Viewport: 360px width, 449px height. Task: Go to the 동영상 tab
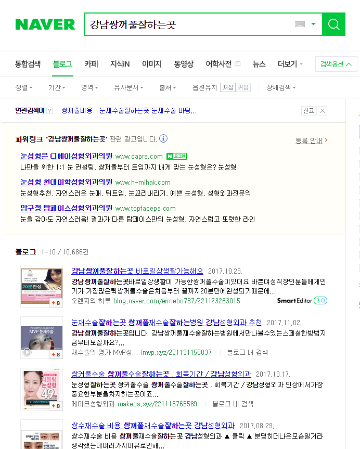tap(184, 64)
